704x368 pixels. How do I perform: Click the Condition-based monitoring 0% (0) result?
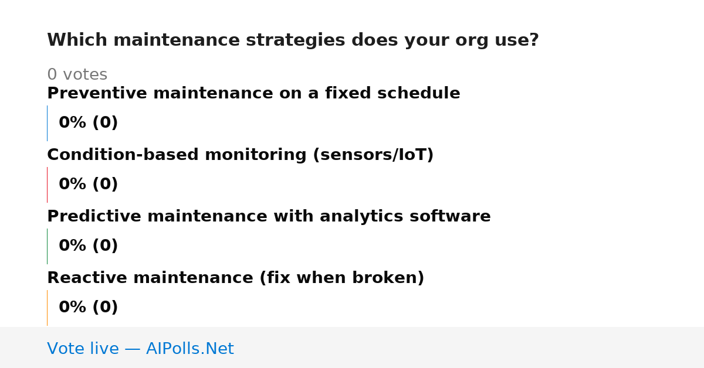pos(88,185)
